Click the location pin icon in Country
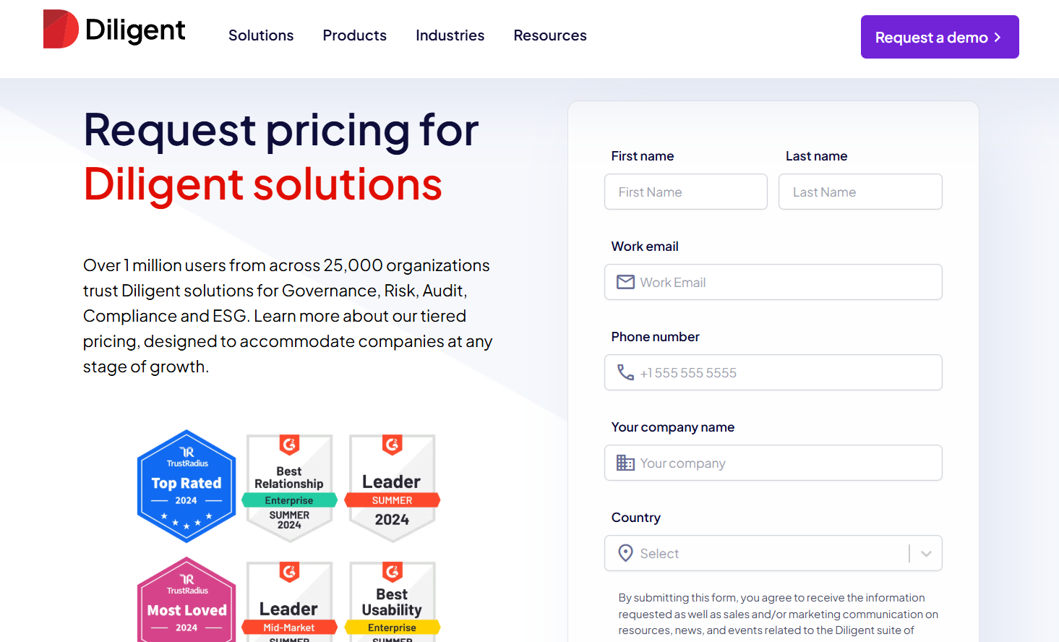 (x=625, y=553)
